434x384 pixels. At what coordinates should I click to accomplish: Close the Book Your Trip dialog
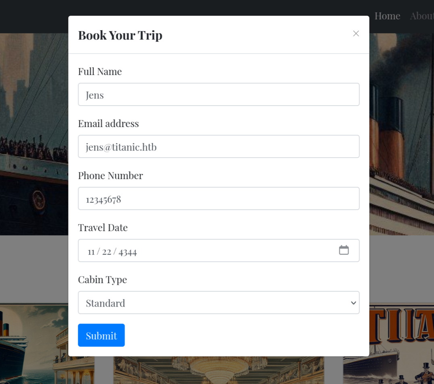pyautogui.click(x=356, y=33)
